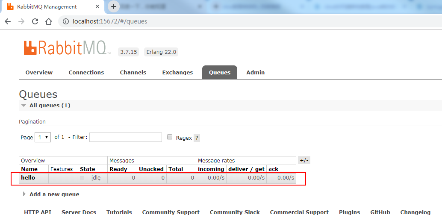This screenshot has width=442, height=224.
Task: Click the Features column header
Action: pos(62,169)
